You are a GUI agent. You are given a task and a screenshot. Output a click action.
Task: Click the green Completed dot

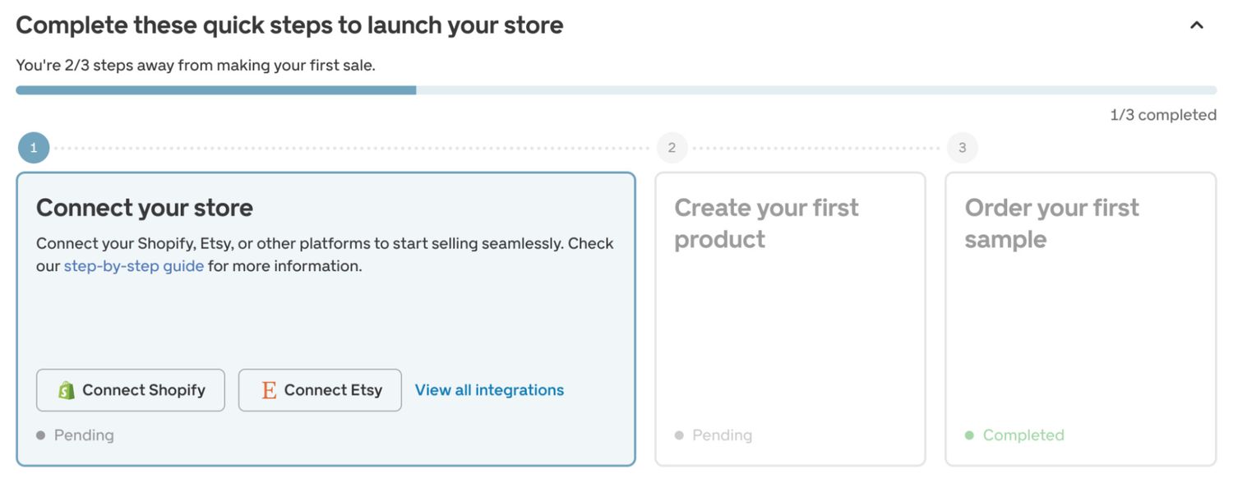pos(971,435)
